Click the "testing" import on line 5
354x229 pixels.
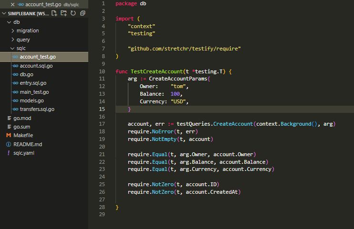(x=141, y=33)
